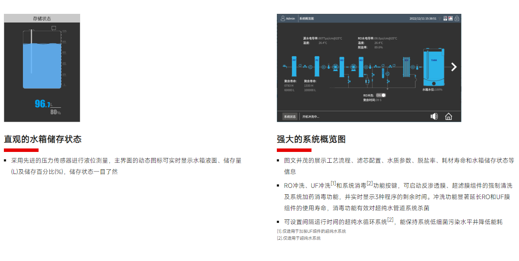Image resolution: width=519 pixels, height=261 pixels.
Task: Click the water inlet faucet icon
Action: coord(284,66)
